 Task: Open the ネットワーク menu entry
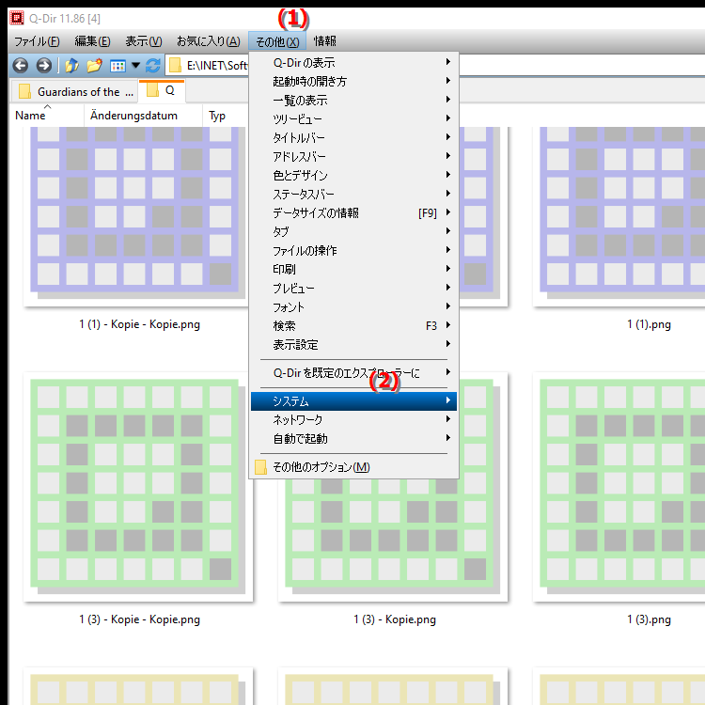click(353, 420)
